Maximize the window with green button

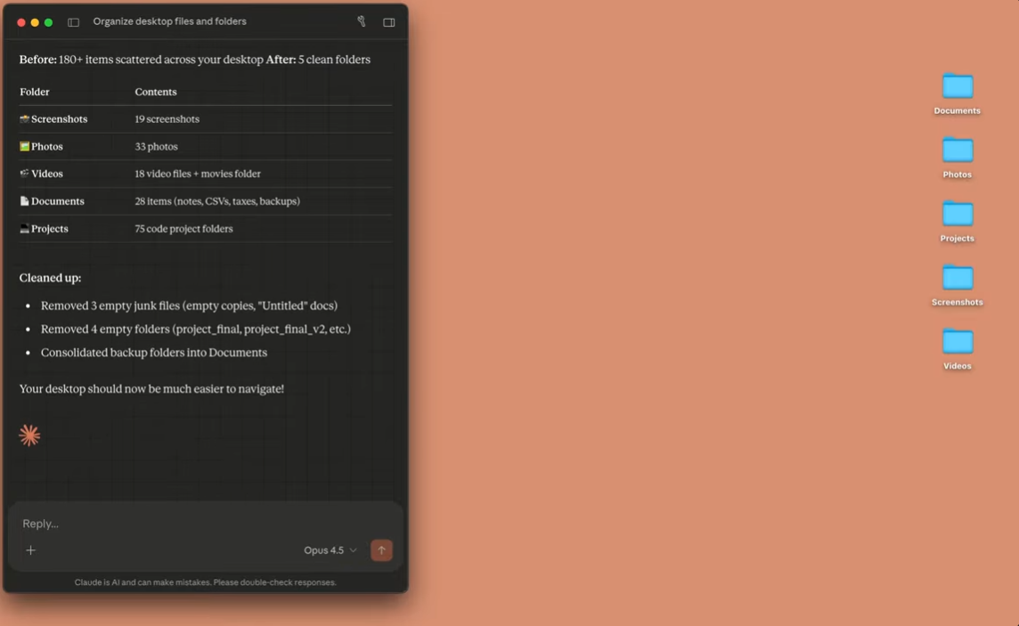tap(48, 22)
